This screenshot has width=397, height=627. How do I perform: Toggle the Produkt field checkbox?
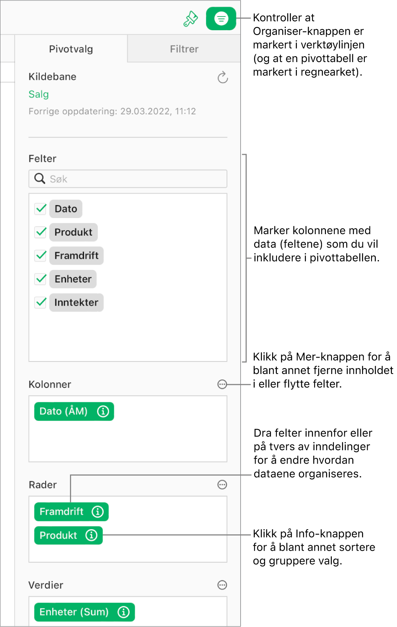(40, 232)
